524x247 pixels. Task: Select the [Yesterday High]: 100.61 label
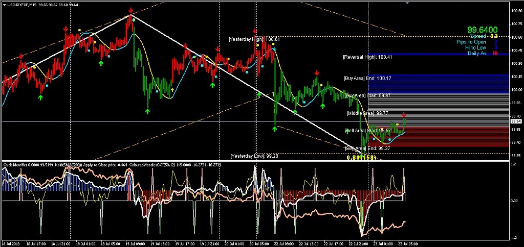click(x=254, y=39)
